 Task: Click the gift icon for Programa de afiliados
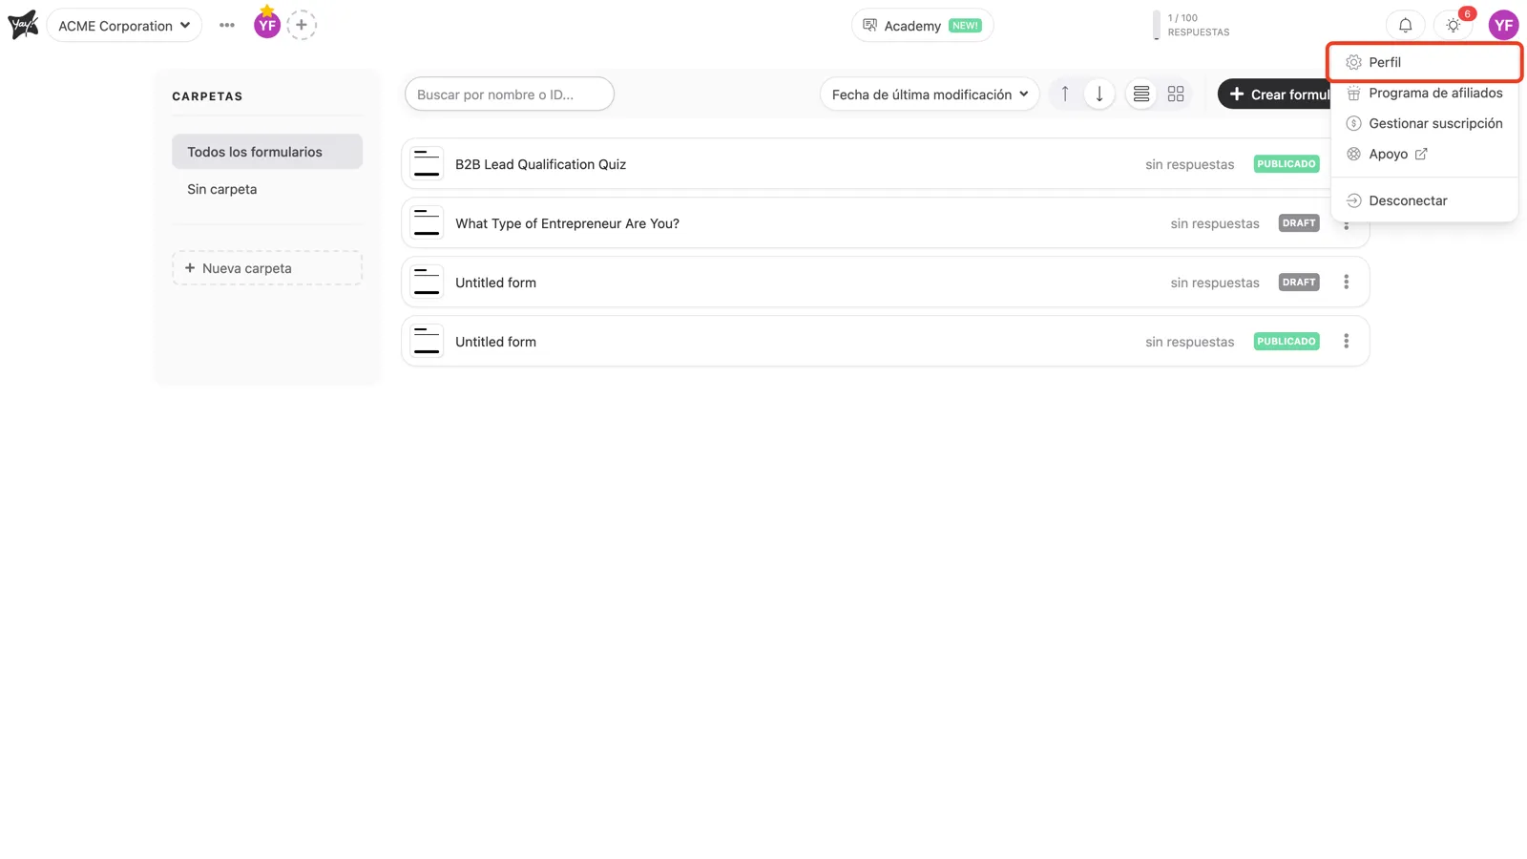click(1353, 93)
